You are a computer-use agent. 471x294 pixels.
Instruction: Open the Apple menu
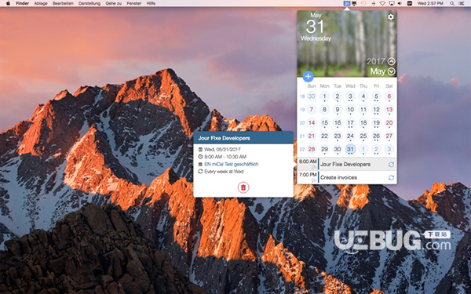click(x=8, y=3)
